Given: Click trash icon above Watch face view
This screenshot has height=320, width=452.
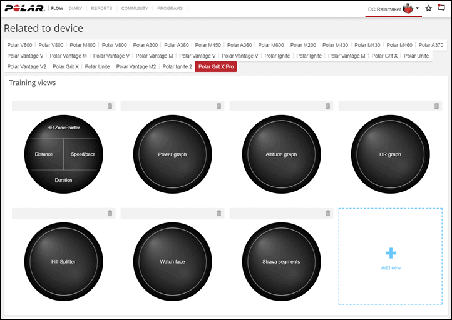Looking at the screenshot, I should pos(218,213).
